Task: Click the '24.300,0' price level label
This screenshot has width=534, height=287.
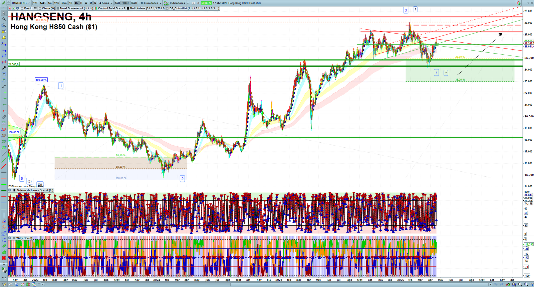Action: tap(13, 64)
